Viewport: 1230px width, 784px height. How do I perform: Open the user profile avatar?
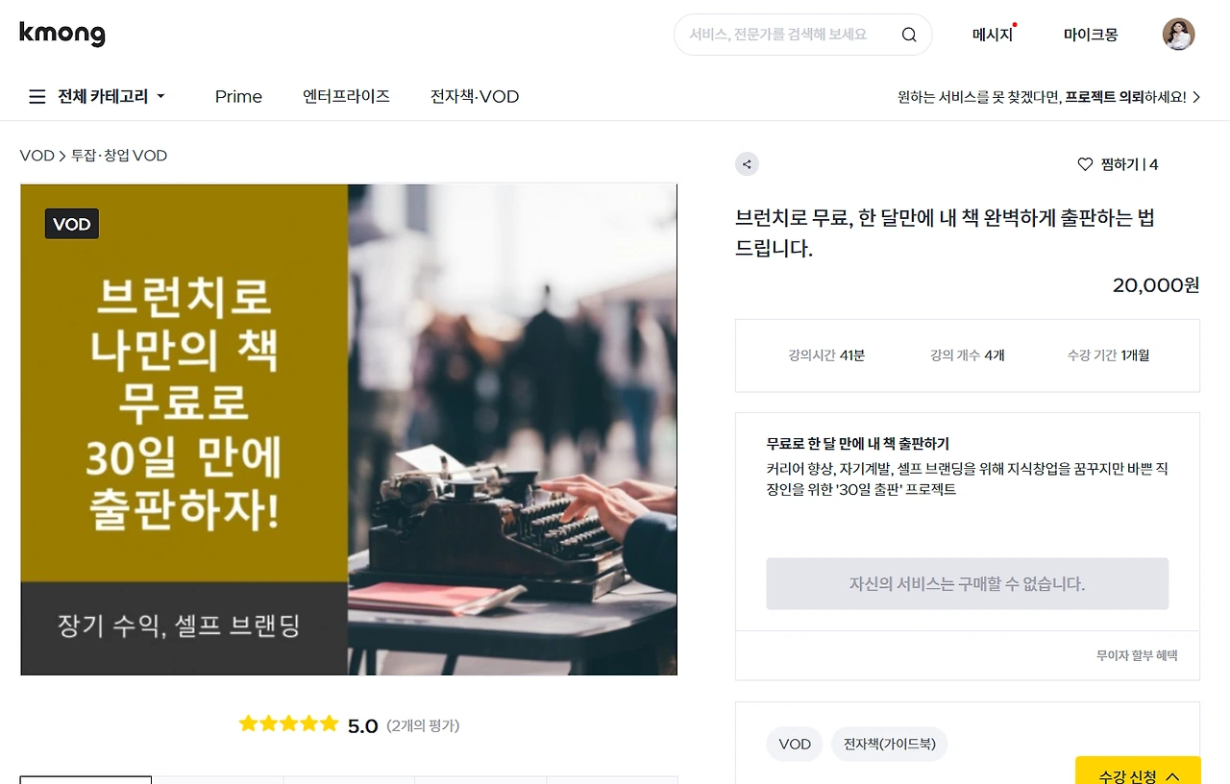pyautogui.click(x=1178, y=35)
